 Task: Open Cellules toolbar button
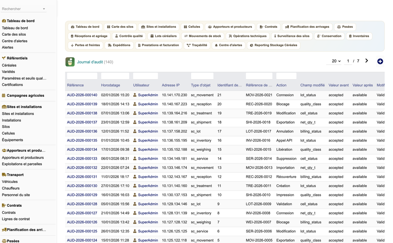pyautogui.click(x=192, y=27)
